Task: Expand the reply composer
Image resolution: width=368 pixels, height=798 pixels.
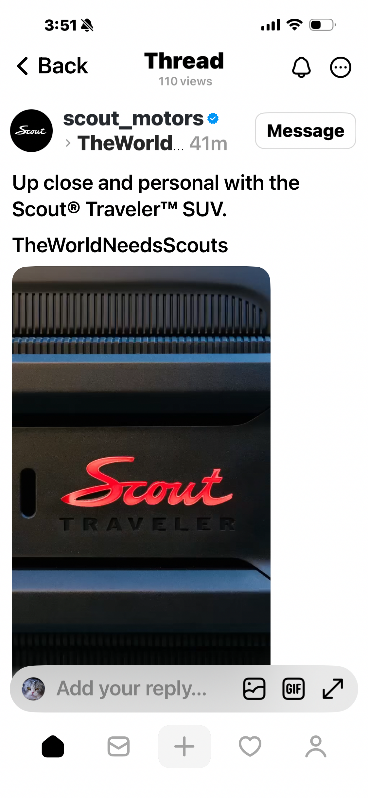Action: coord(333,689)
